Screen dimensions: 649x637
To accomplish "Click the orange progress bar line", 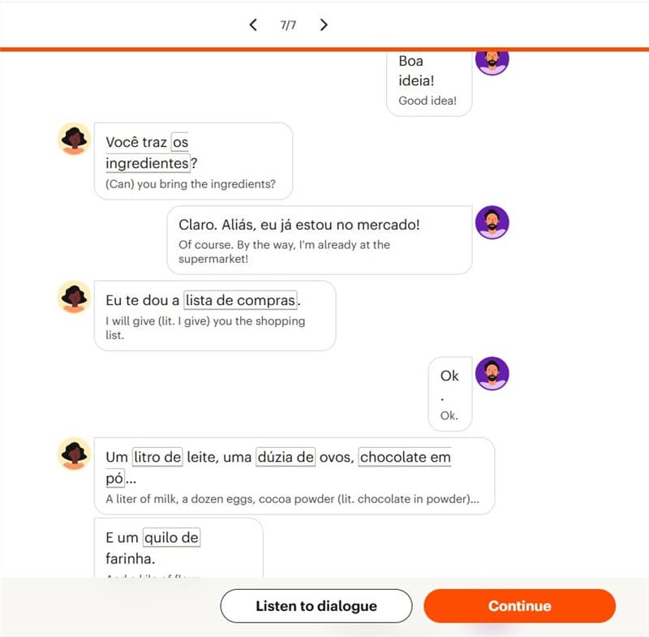I will pyautogui.click(x=324, y=49).
